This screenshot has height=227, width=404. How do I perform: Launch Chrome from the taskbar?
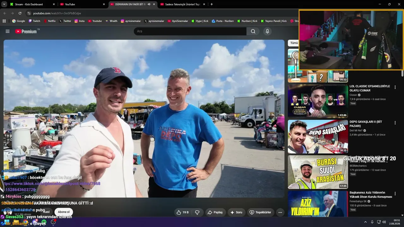(x=25, y=222)
